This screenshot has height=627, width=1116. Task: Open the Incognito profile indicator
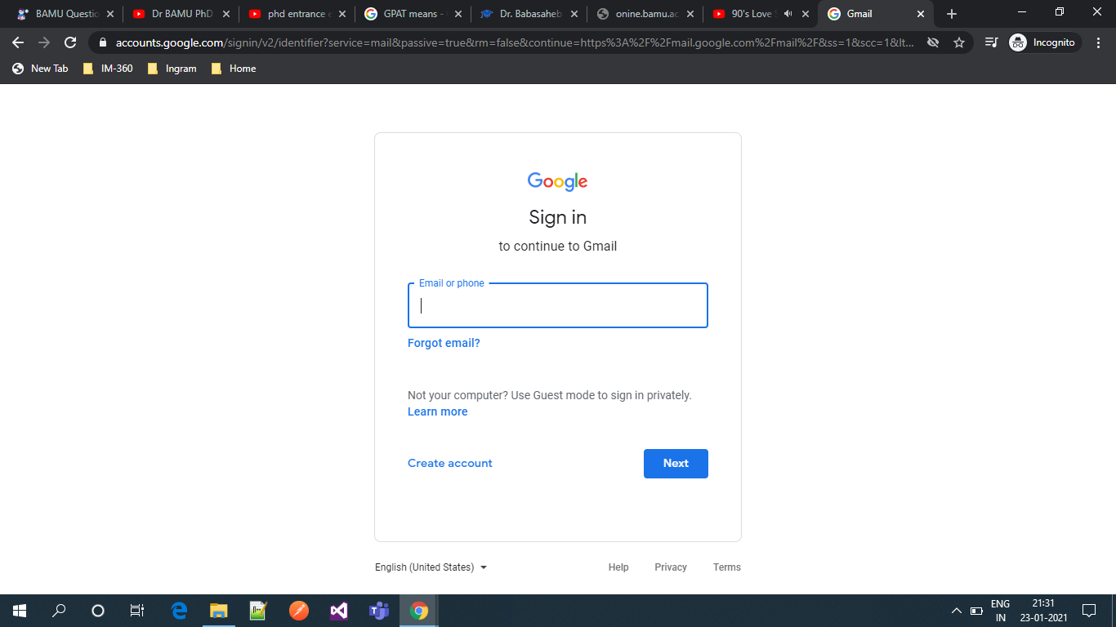pos(1045,42)
